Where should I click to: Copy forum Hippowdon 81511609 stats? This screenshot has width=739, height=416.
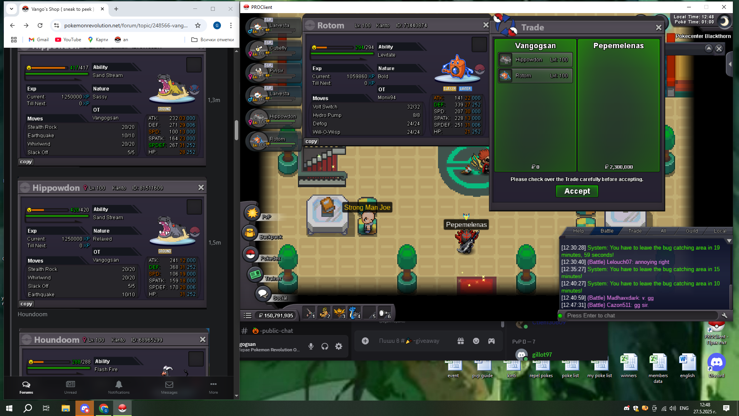tap(26, 304)
